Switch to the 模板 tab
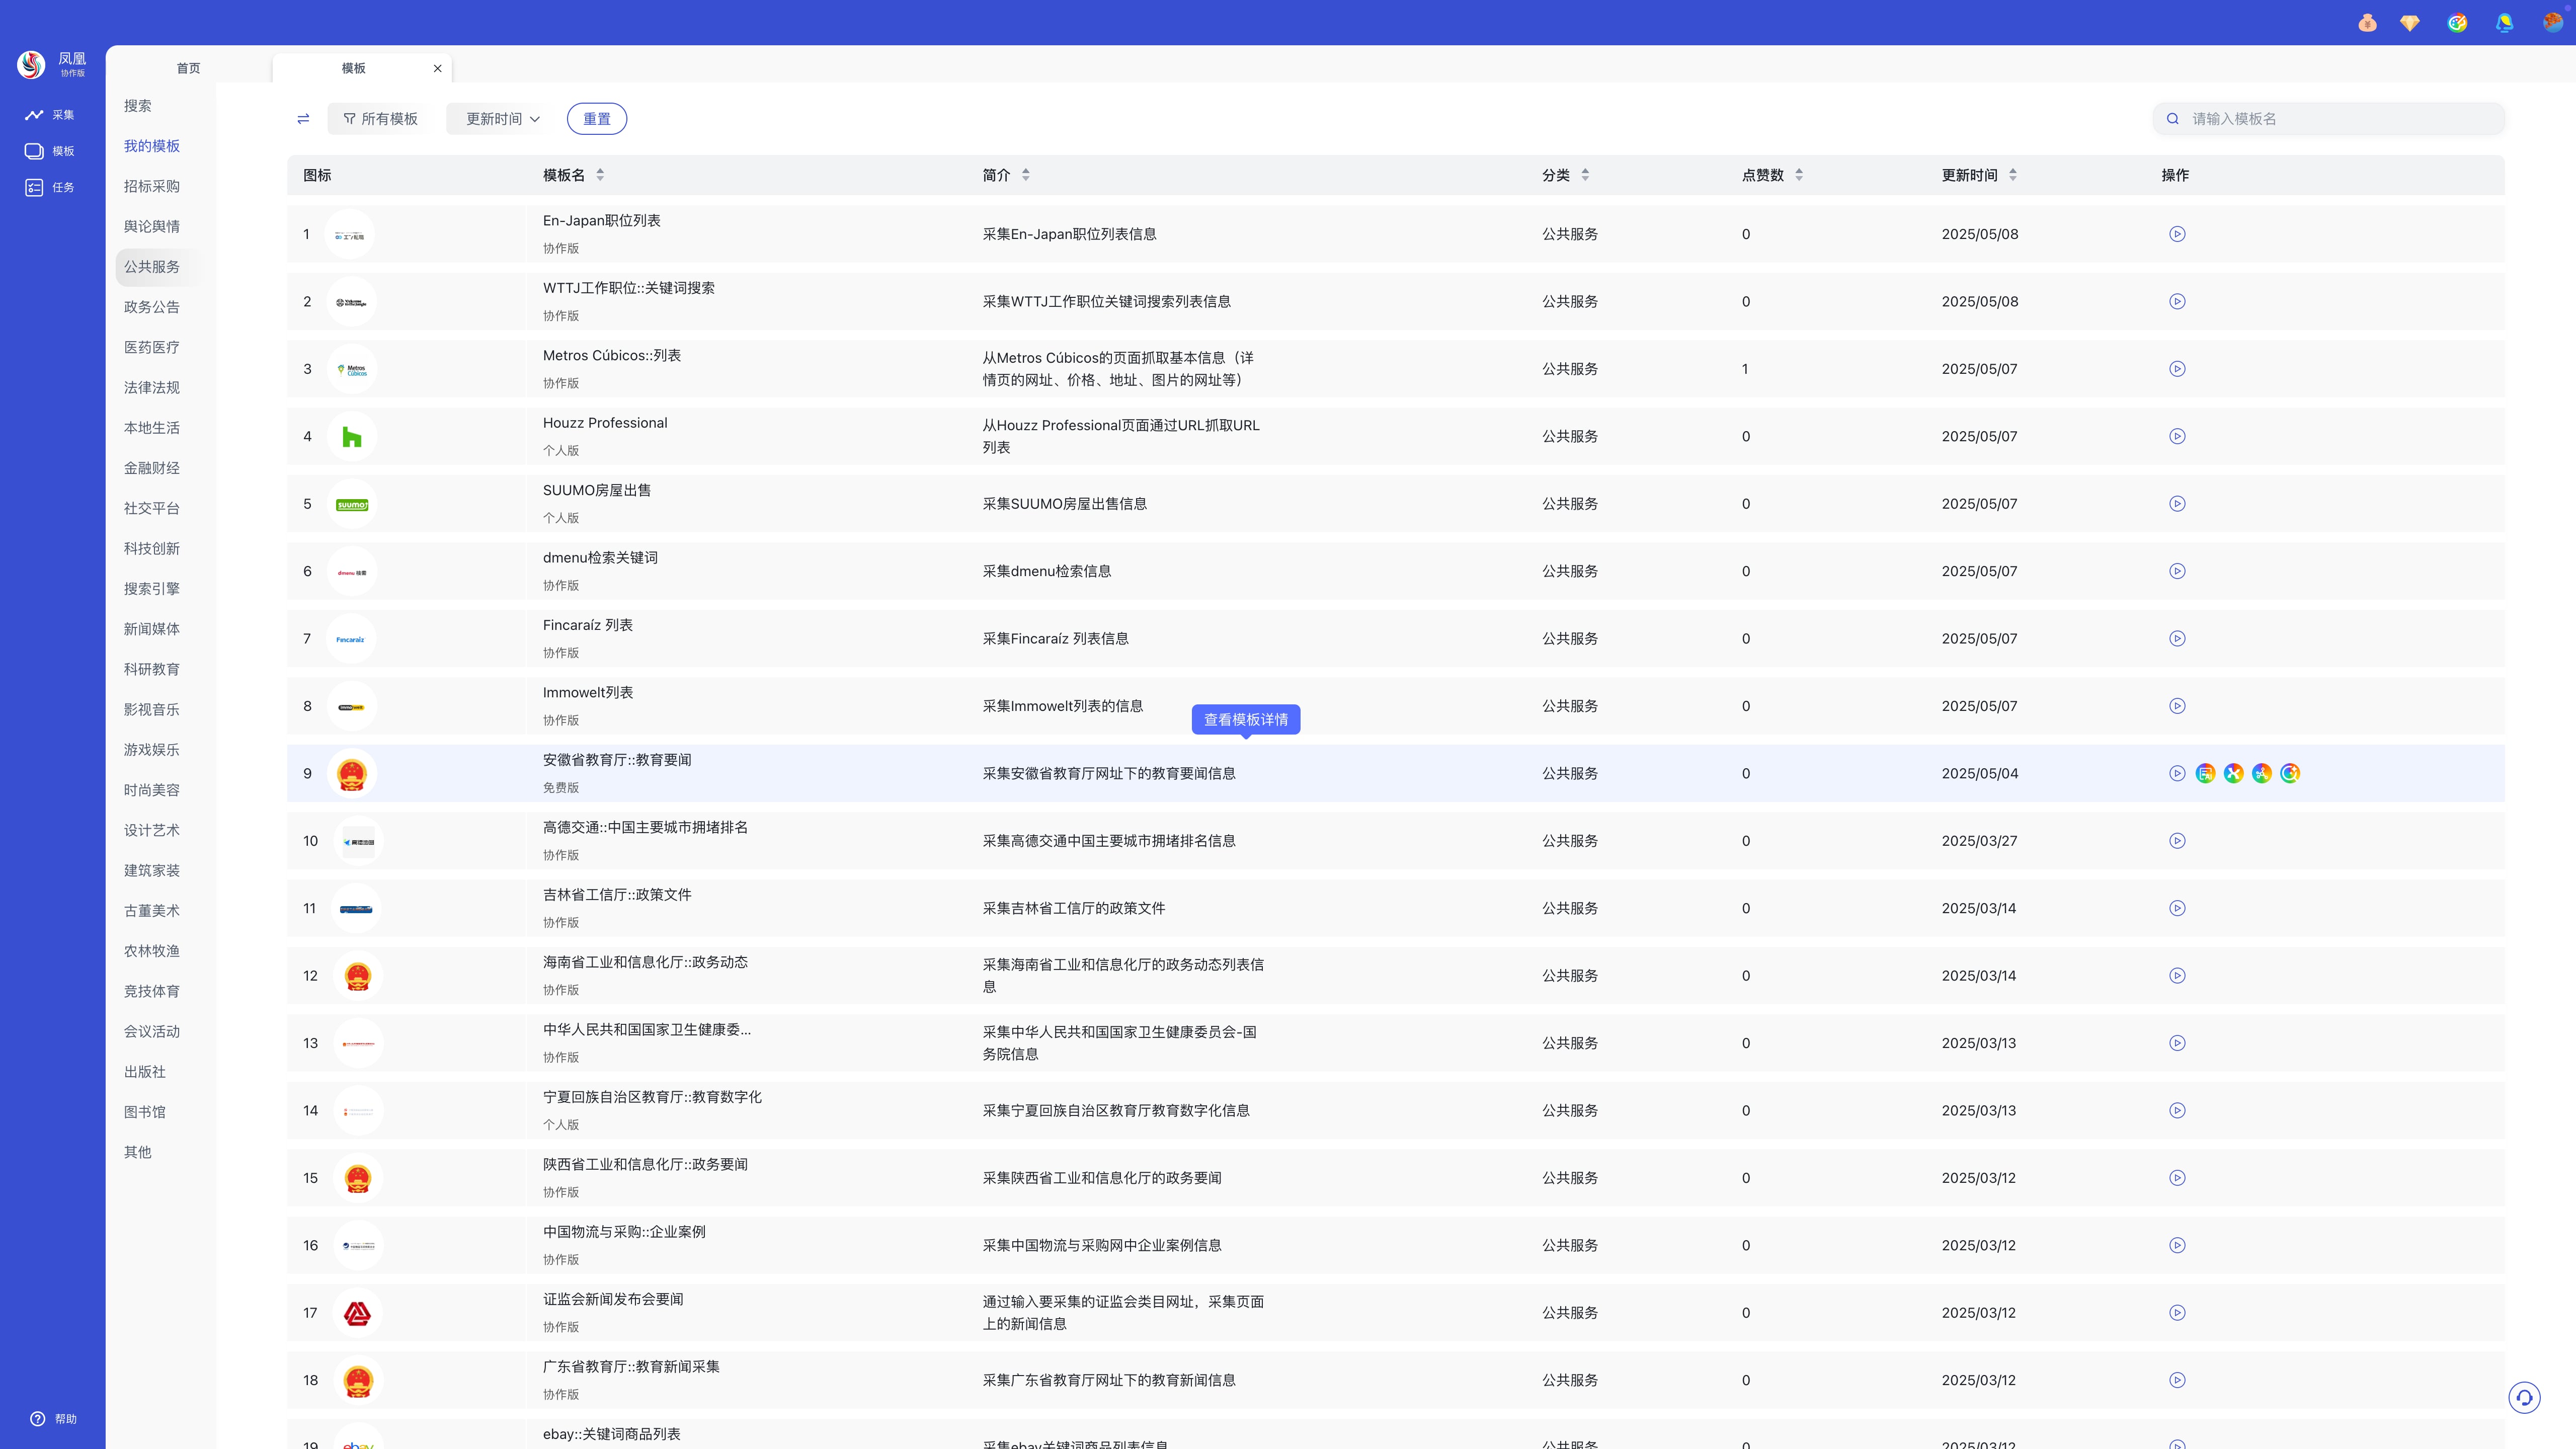Screen dimensions: 2576x1449 click(353, 68)
